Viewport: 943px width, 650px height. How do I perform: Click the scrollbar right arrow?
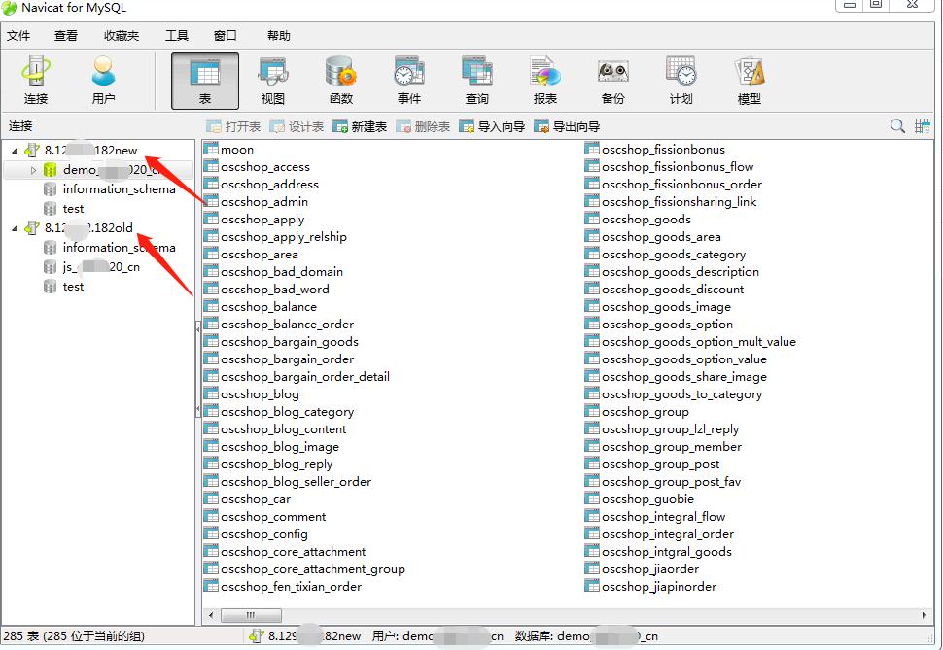click(924, 615)
